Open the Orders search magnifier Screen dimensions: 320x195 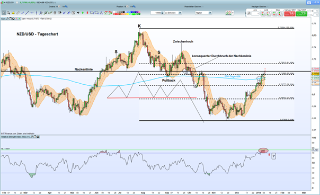click(x=66, y=6)
